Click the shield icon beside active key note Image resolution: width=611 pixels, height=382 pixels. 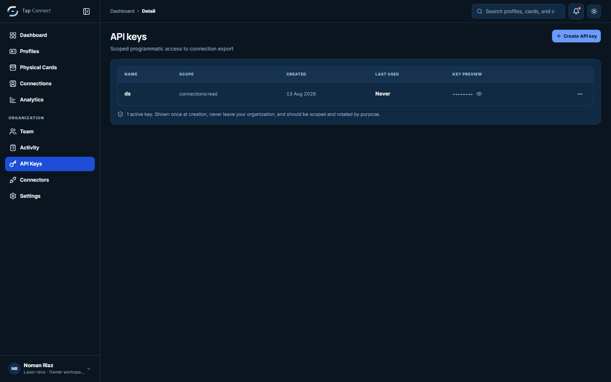tap(121, 114)
